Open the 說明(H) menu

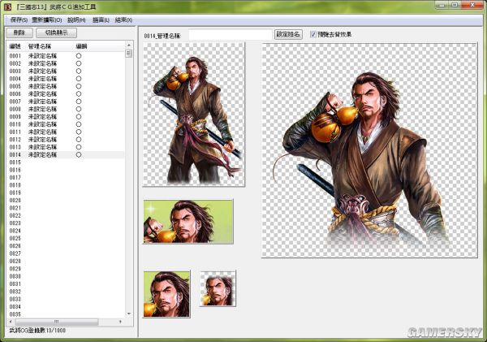(x=76, y=19)
